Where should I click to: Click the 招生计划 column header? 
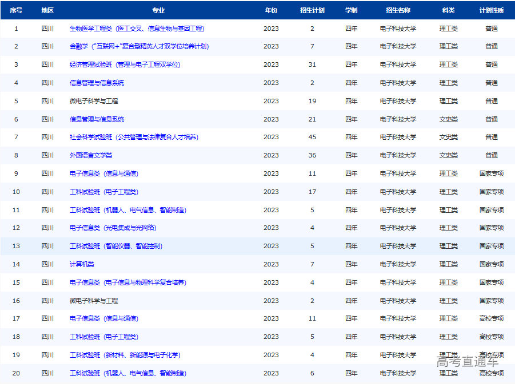click(312, 9)
